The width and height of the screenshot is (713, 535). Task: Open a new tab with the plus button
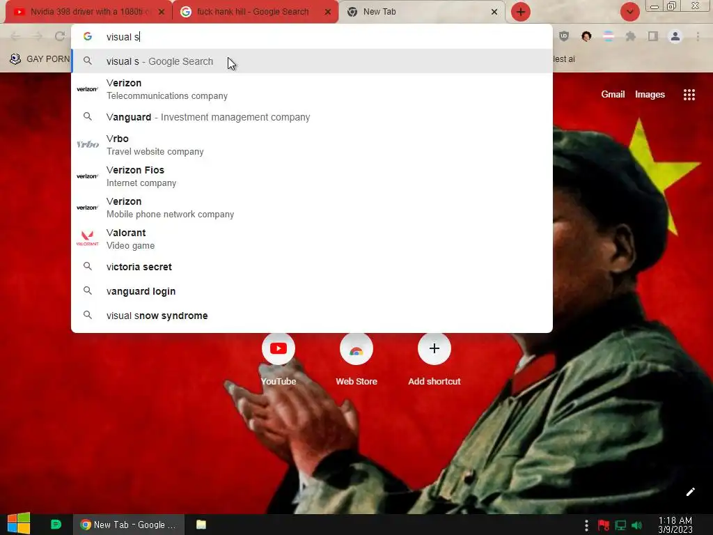pos(521,12)
